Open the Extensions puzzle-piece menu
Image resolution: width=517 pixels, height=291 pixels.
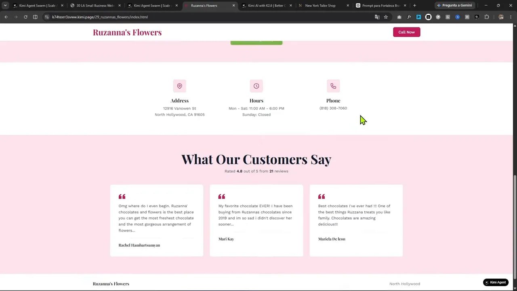[x=487, y=17]
